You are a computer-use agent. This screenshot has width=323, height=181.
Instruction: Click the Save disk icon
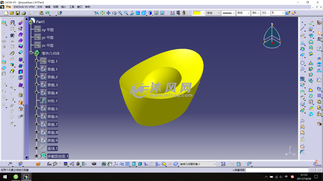(18, 13)
